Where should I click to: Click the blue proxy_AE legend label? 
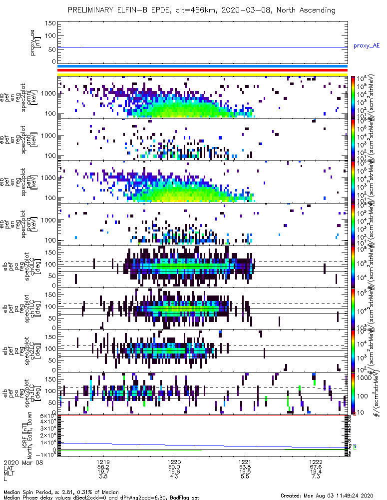(367, 45)
